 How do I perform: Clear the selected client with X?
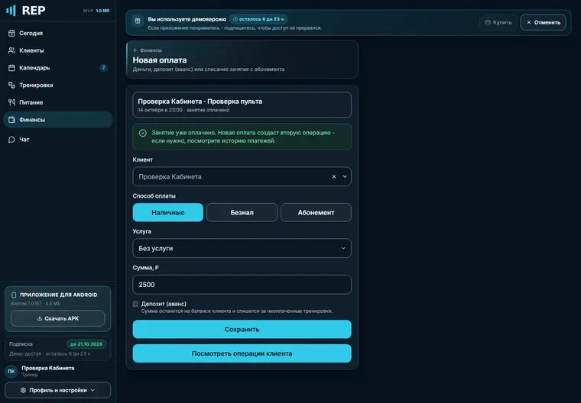click(x=334, y=176)
